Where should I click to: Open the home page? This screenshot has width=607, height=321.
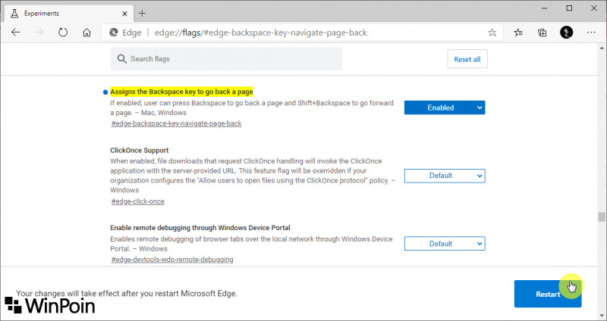pyautogui.click(x=86, y=33)
